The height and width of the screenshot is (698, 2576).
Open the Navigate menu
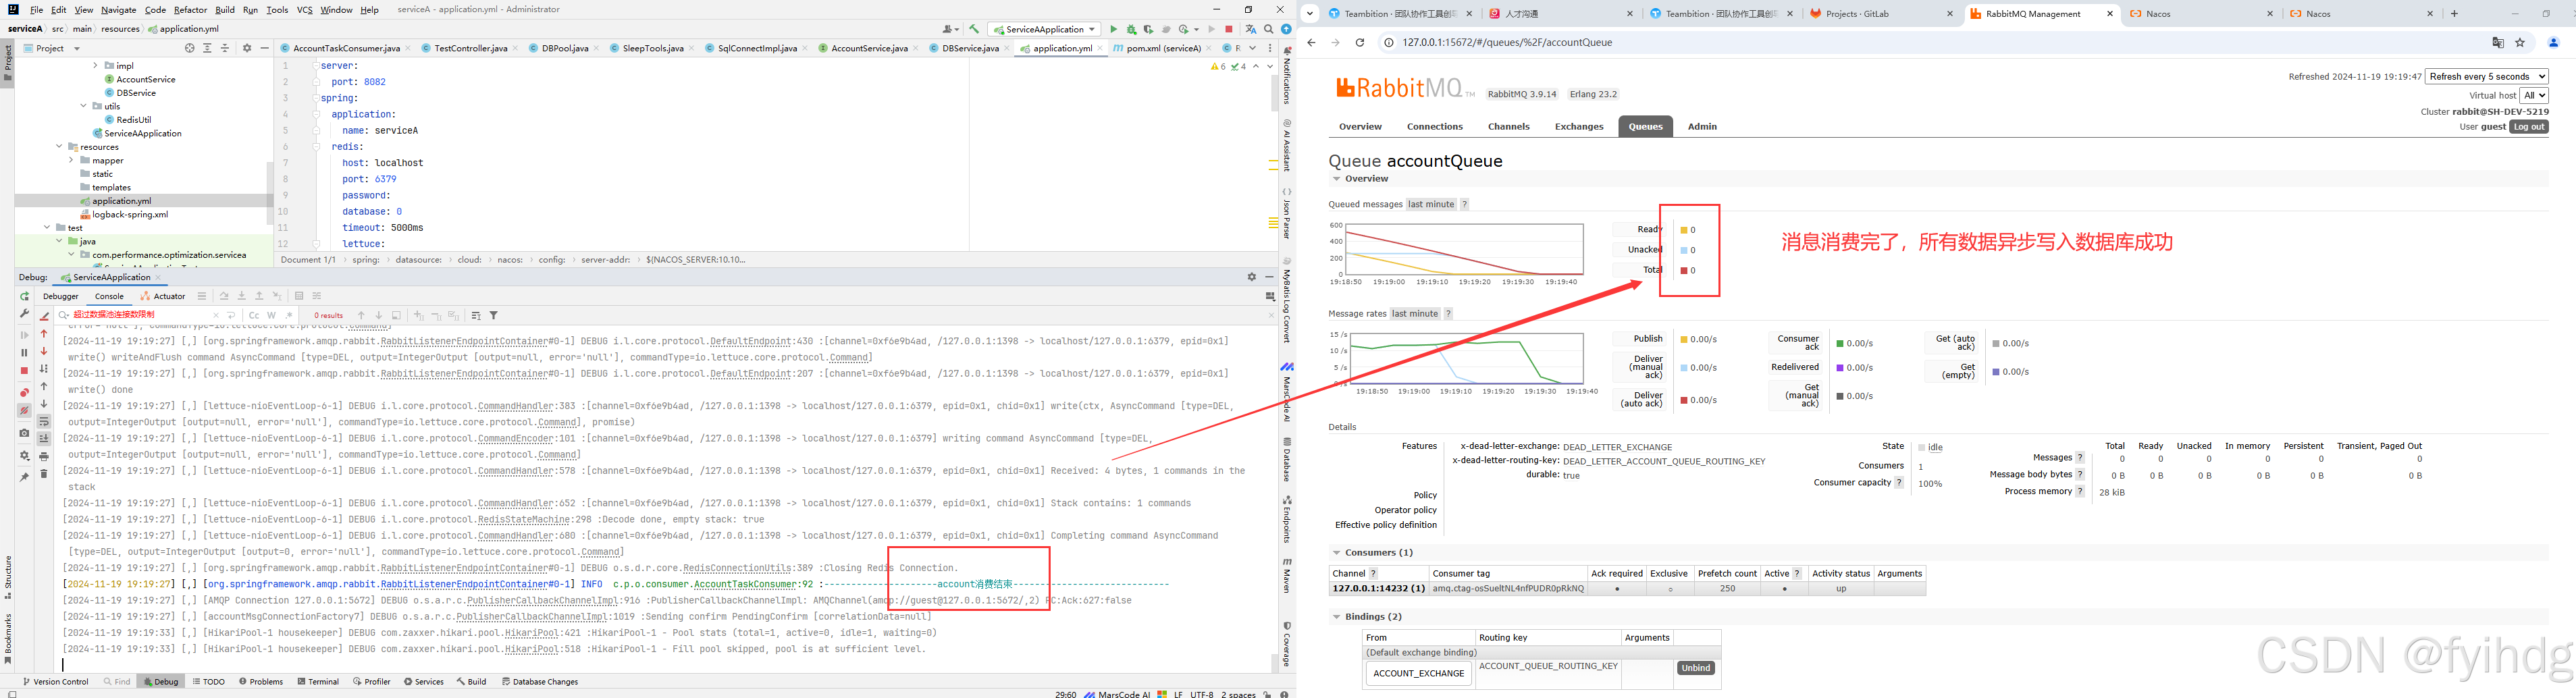(x=118, y=10)
